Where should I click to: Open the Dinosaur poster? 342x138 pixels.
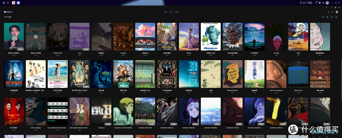point(123,37)
